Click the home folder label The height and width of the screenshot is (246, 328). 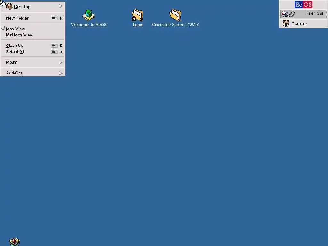pyautogui.click(x=138, y=25)
